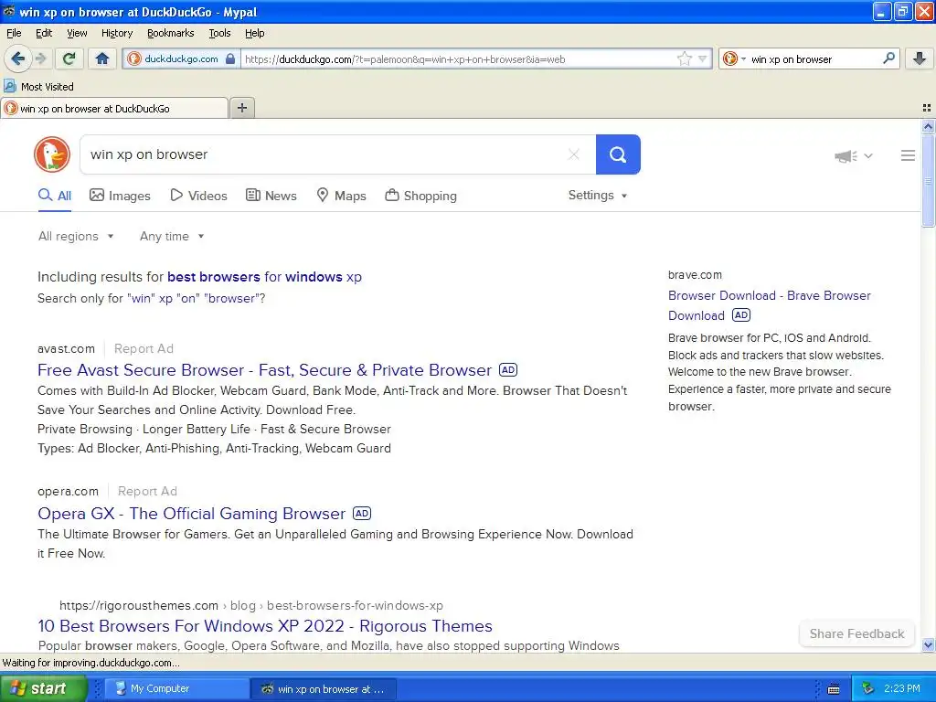936x702 pixels.
Task: Click the DuckDuckGo duck logo
Action: click(52, 154)
